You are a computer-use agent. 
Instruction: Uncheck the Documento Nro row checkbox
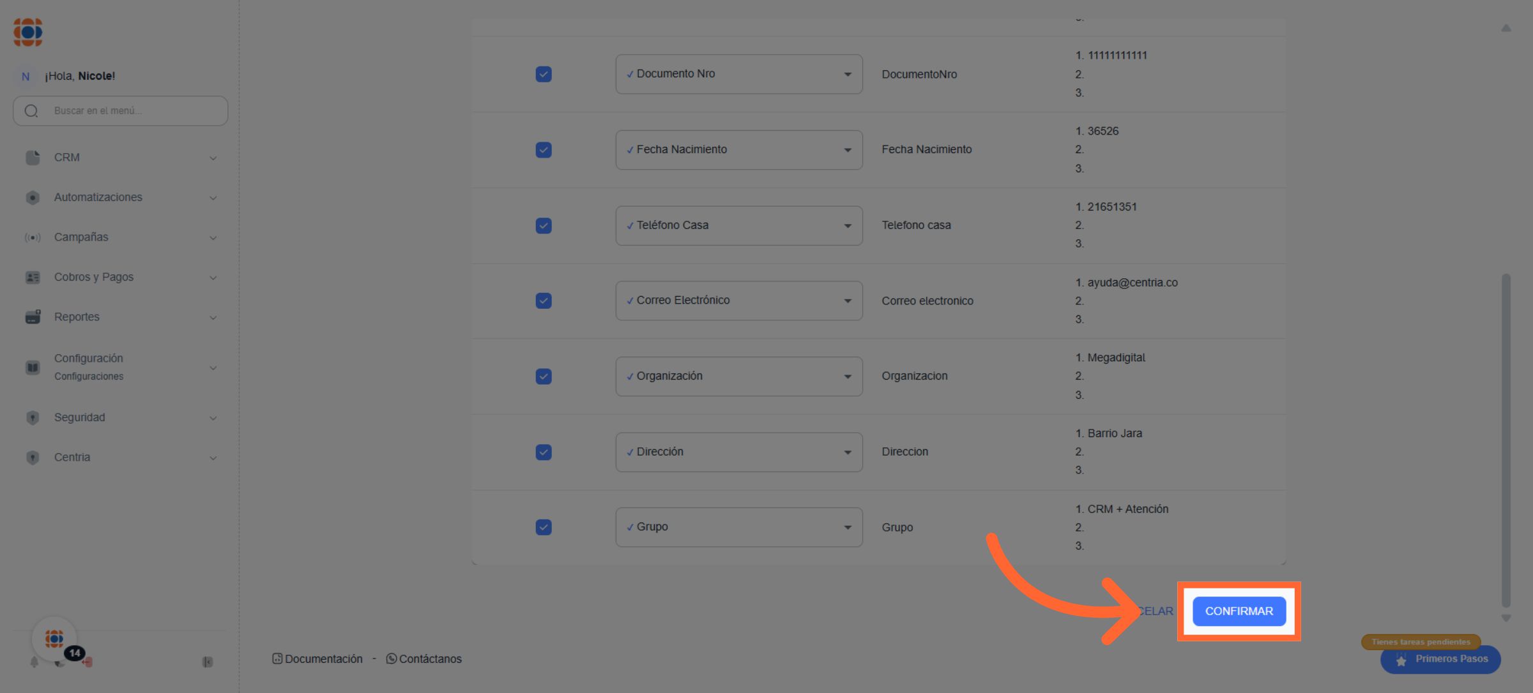coord(544,74)
